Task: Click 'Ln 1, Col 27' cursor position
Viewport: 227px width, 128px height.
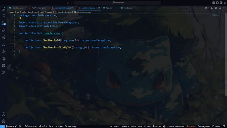Action: (115, 126)
